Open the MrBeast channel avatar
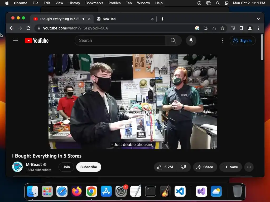The height and width of the screenshot is (202, 270). click(x=17, y=167)
